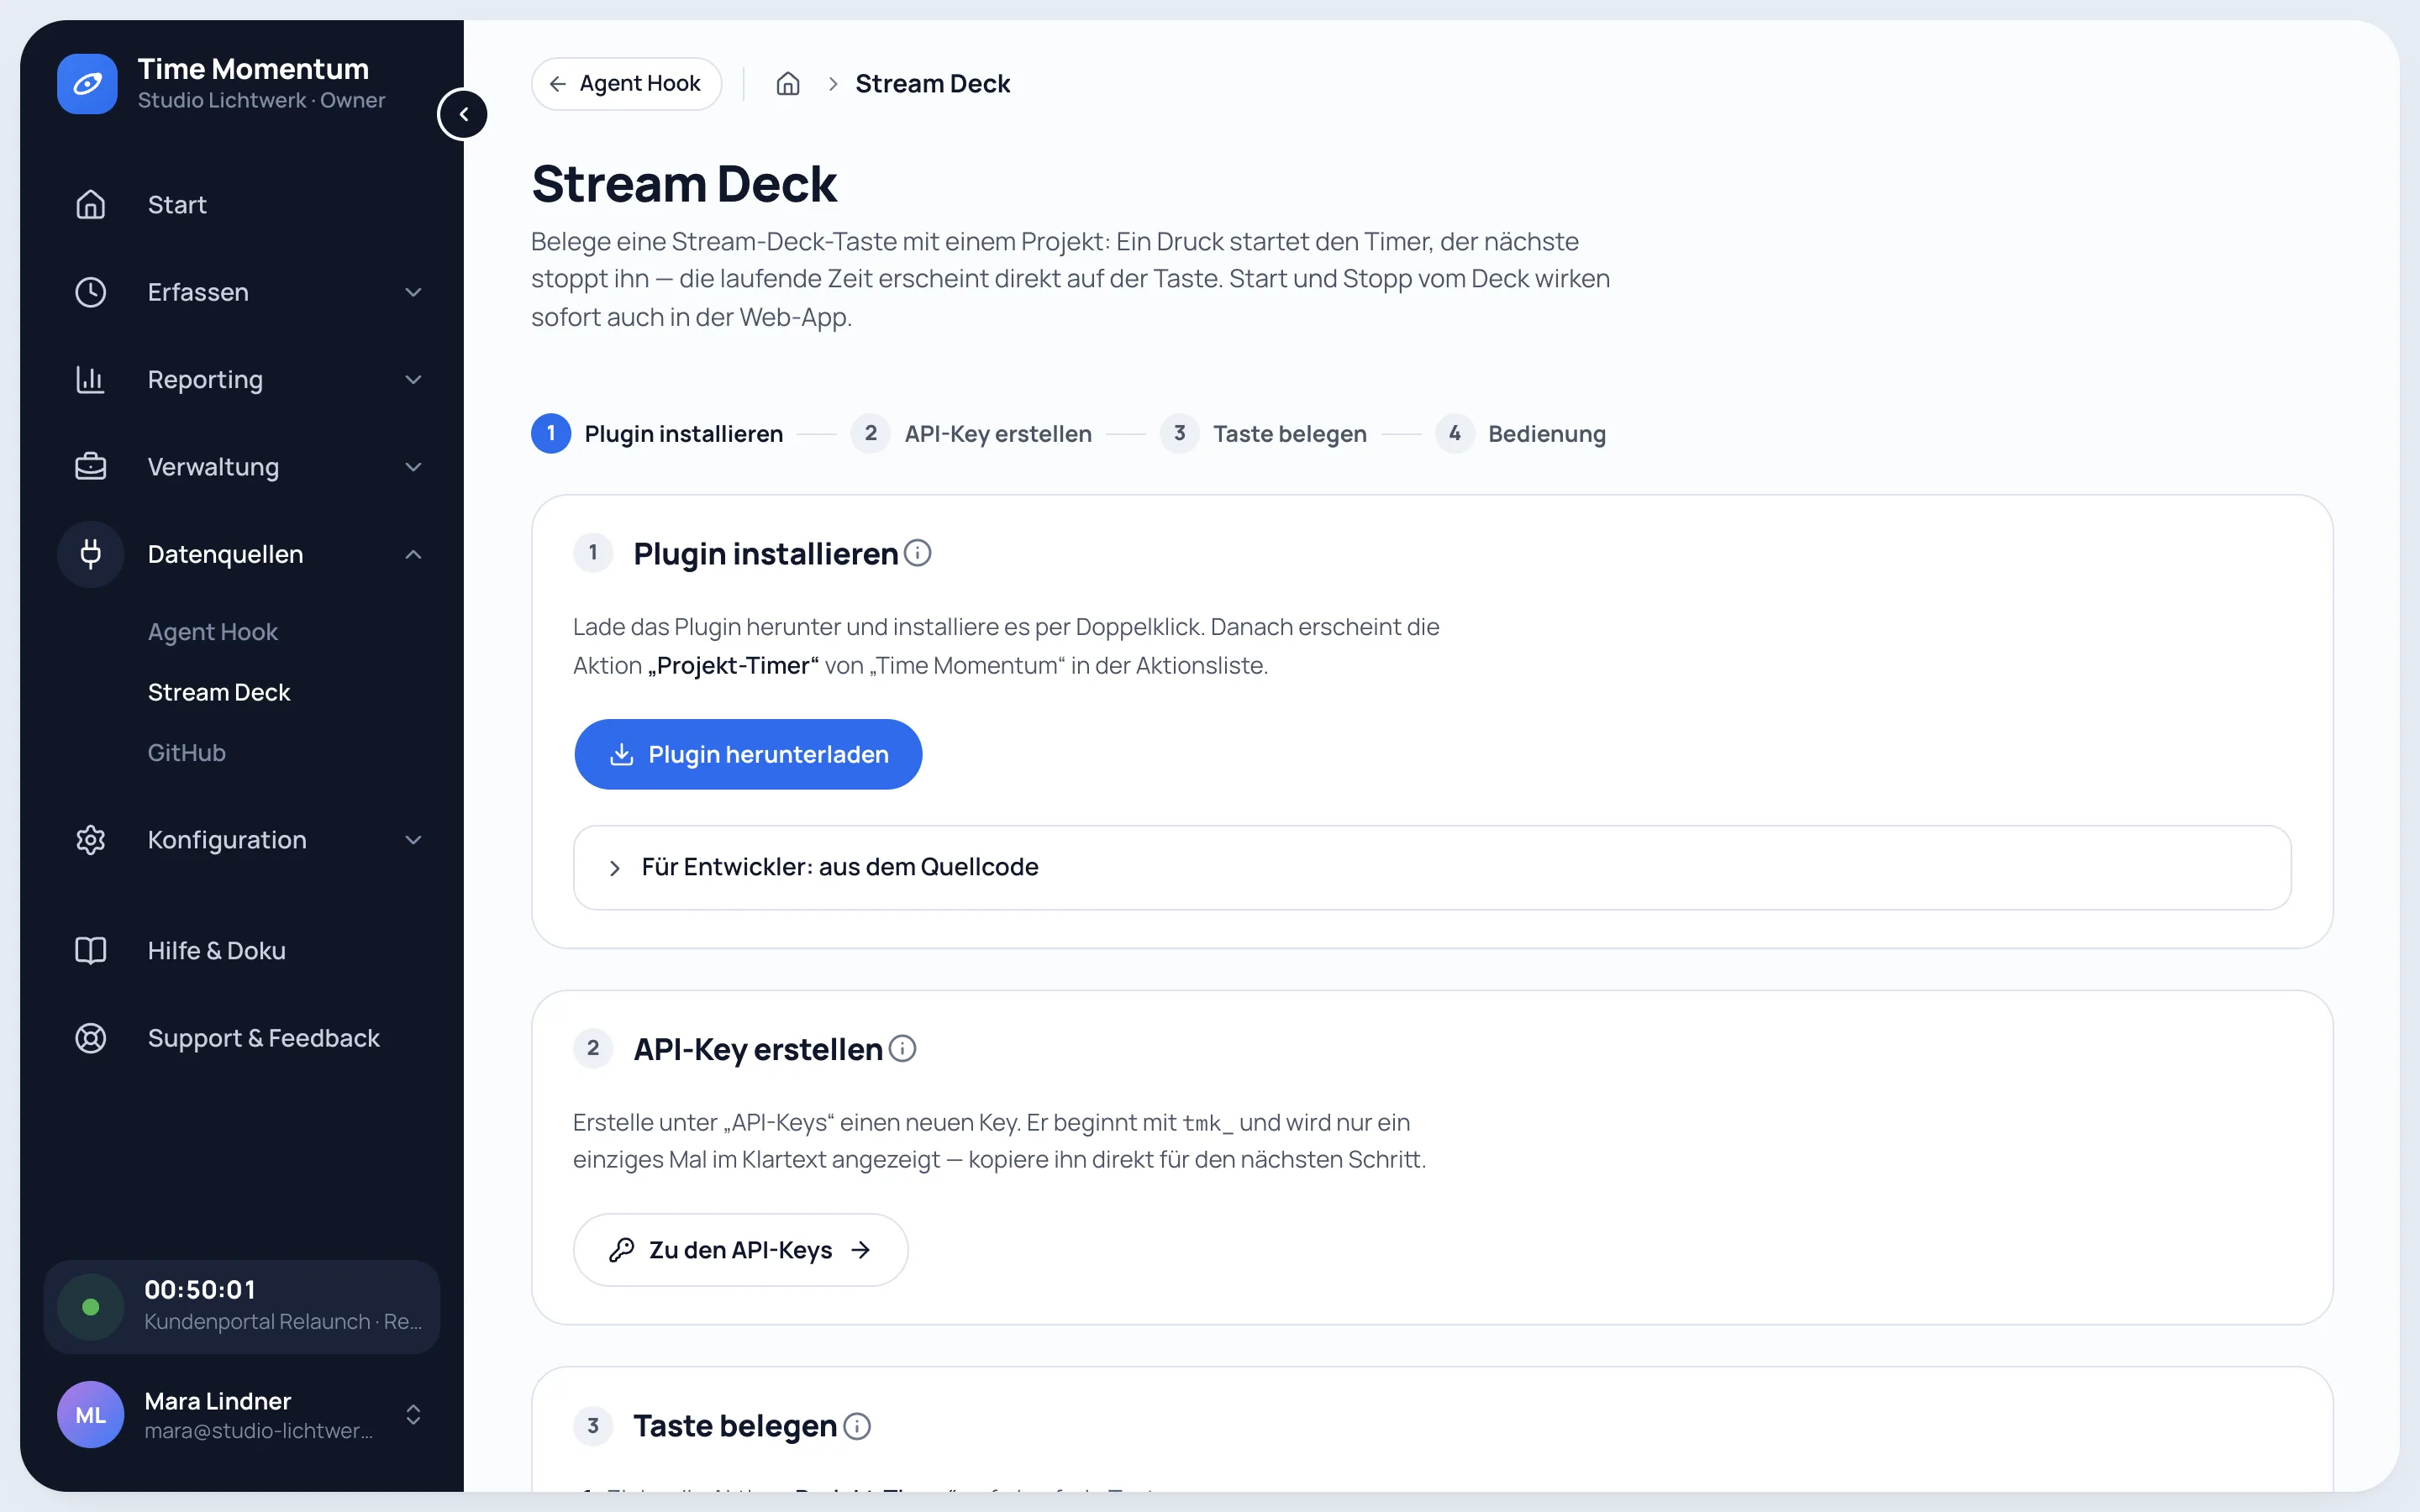Click the Verwaltung briefcase icon

[x=91, y=467]
